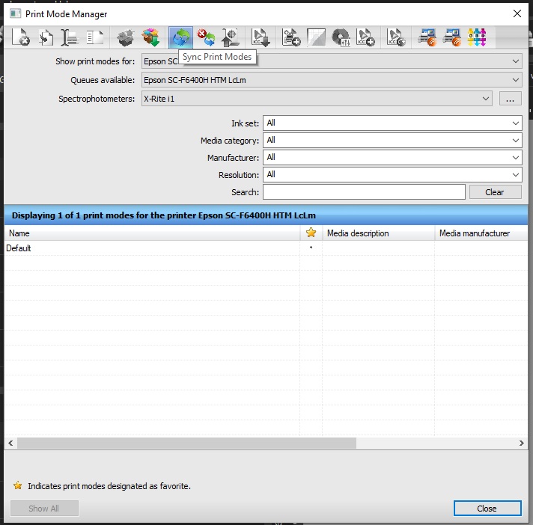This screenshot has width=533, height=525.
Task: Click the document icon with curved arrow
Action: click(x=45, y=36)
